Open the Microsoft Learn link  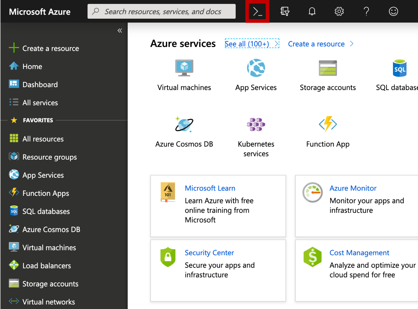pyautogui.click(x=210, y=188)
